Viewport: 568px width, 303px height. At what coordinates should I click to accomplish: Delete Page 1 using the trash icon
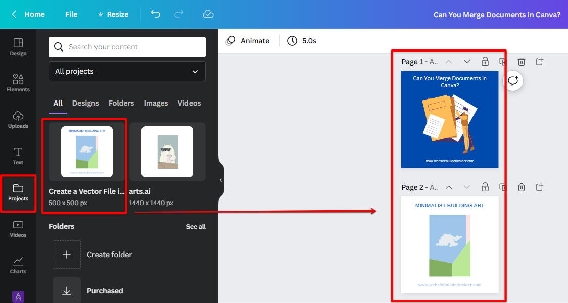pyautogui.click(x=522, y=61)
